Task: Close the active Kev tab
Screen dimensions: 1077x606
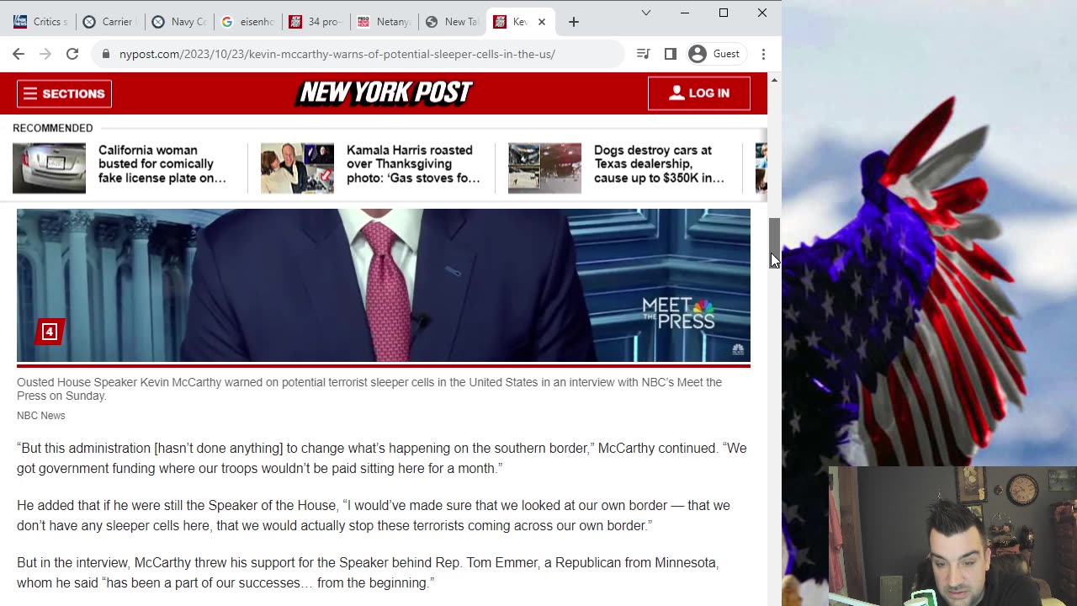Action: coord(542,22)
